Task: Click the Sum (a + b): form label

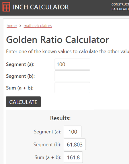Action: pyautogui.click(x=20, y=88)
